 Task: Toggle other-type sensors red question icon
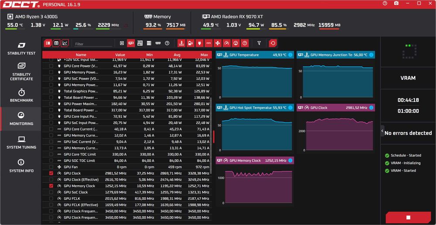[x=245, y=43]
